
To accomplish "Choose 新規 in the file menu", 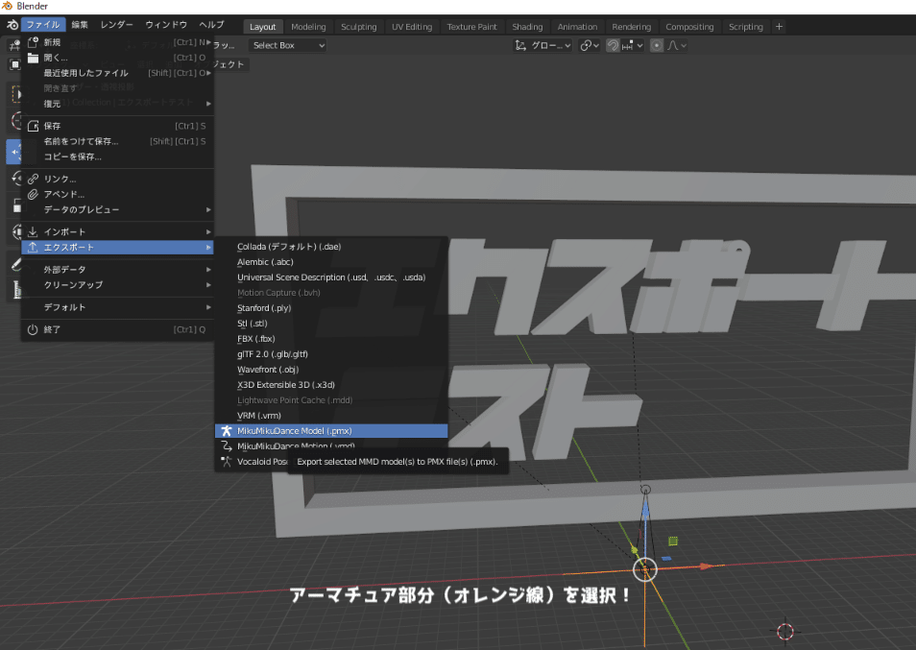I will pyautogui.click(x=117, y=42).
